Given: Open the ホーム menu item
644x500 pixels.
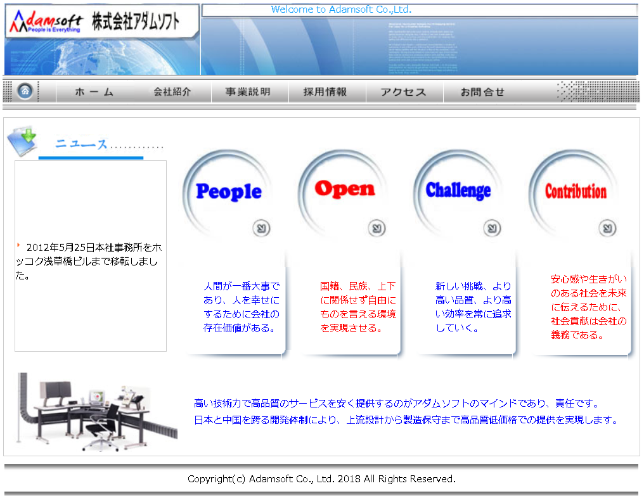Looking at the screenshot, I should point(94,92).
